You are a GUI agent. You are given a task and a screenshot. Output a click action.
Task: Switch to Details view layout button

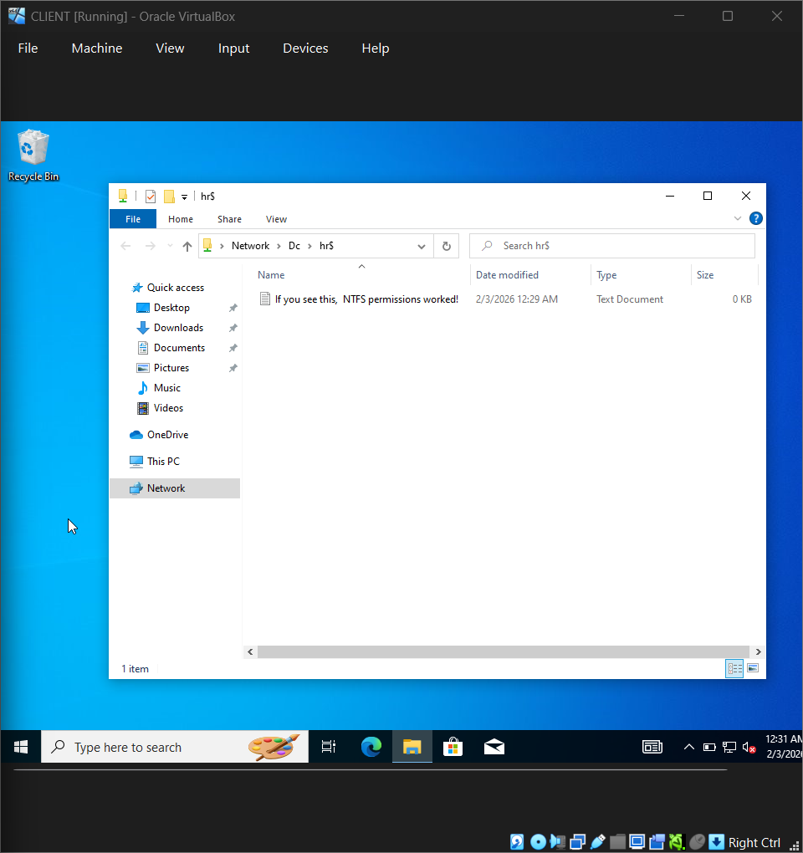coord(734,668)
